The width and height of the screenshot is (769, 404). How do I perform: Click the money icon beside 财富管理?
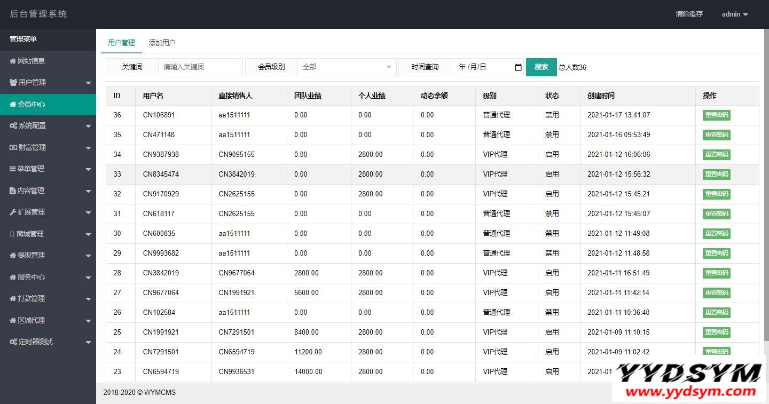[13, 148]
